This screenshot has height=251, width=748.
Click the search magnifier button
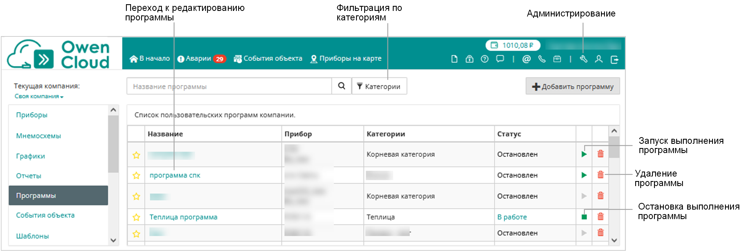tap(341, 86)
